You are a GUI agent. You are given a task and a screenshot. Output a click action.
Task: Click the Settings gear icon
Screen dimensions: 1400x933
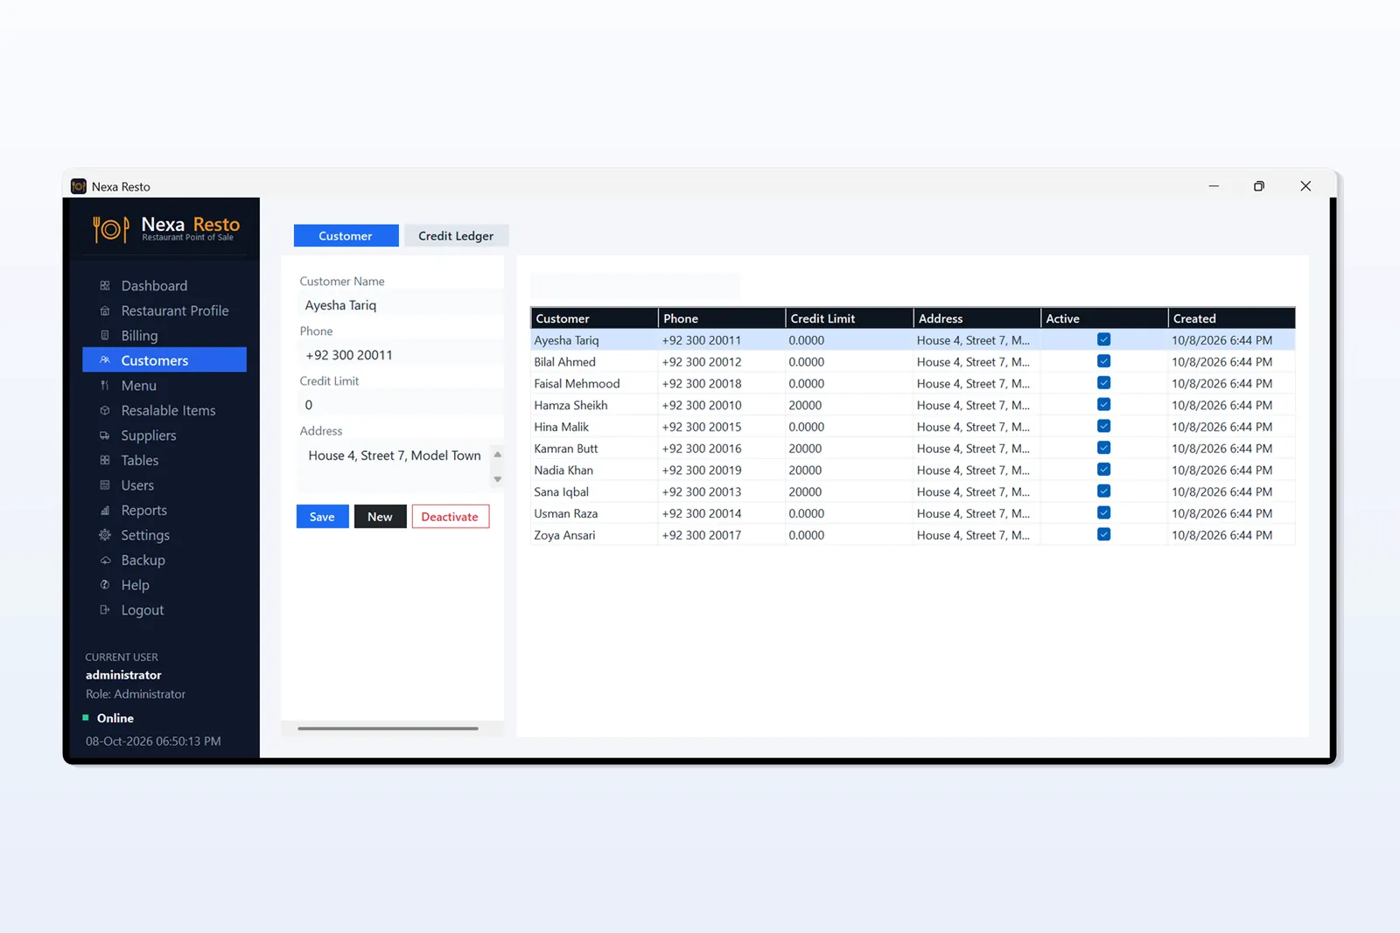[105, 535]
